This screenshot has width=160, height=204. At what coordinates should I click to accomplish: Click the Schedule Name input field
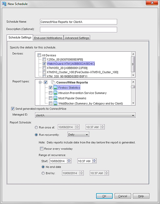78,22
